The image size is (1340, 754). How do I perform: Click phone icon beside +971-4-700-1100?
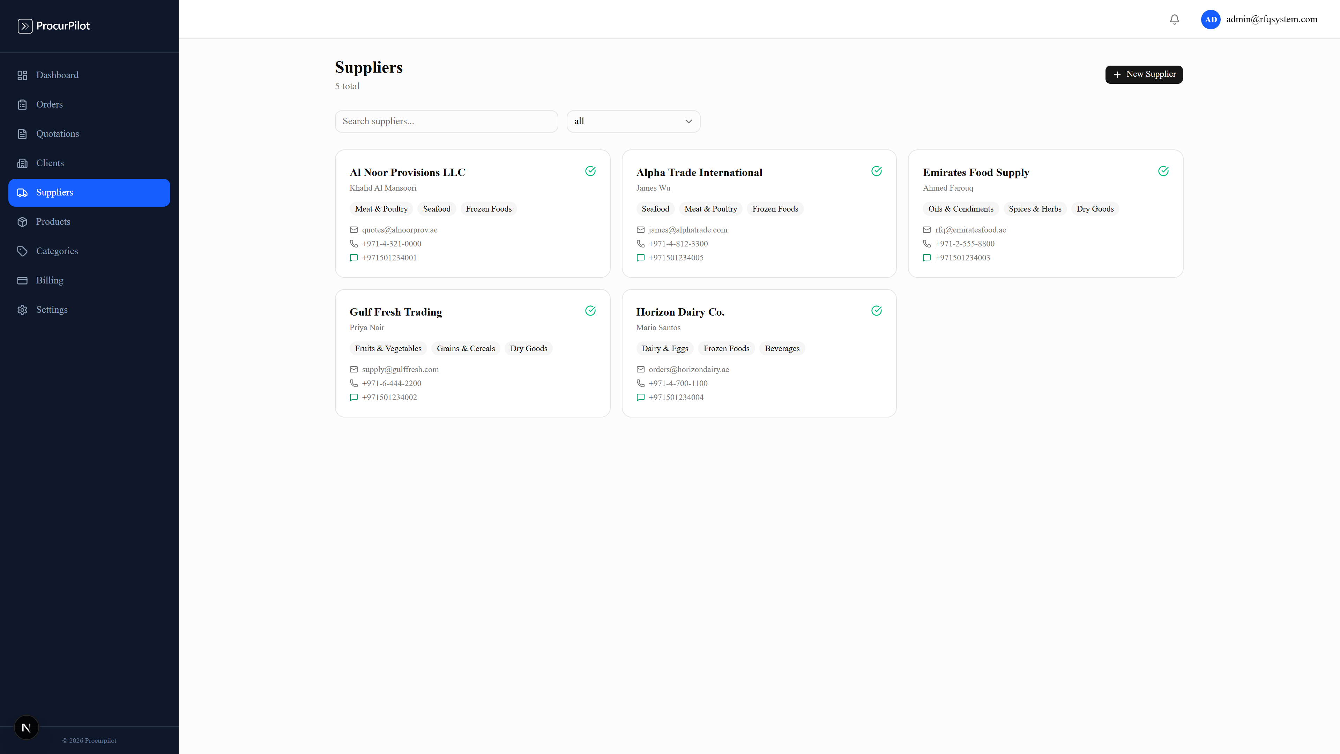coord(640,384)
